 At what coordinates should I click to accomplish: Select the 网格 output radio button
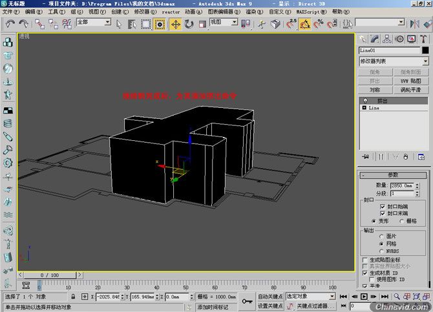[x=382, y=244]
